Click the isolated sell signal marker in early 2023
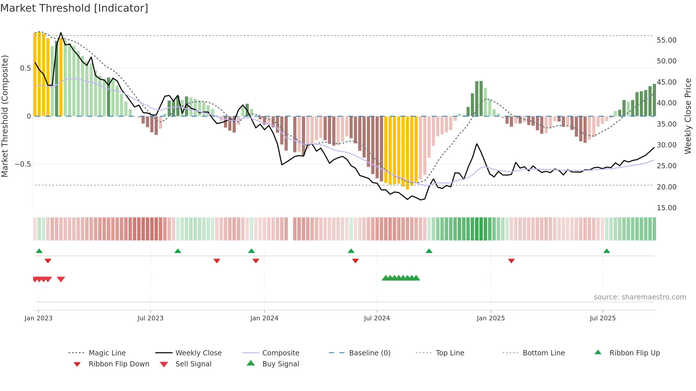The image size is (696, 391). pyautogui.click(x=61, y=279)
